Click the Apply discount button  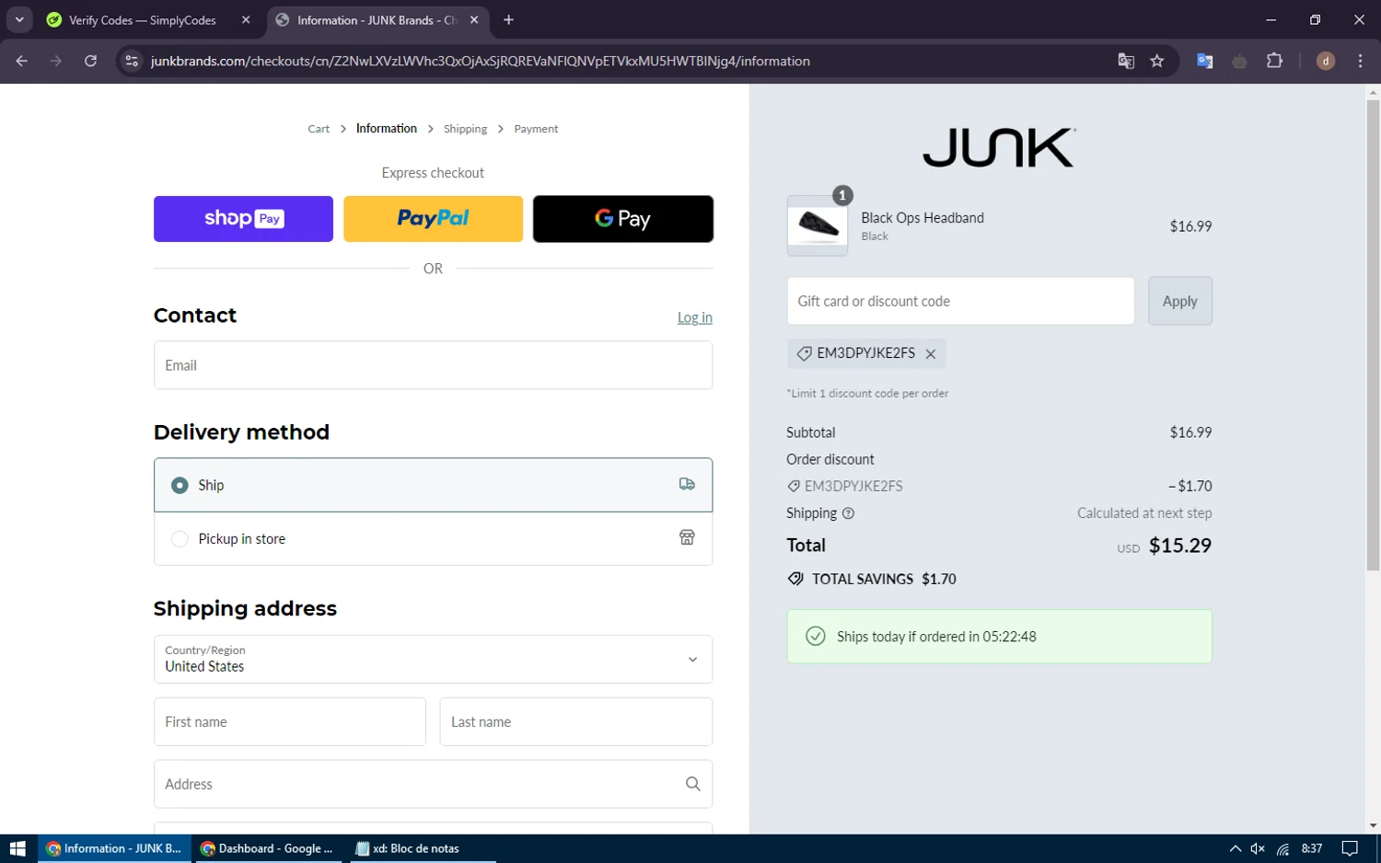(x=1180, y=301)
